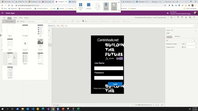Open the Theme dropdown
The height and width of the screenshot is (111, 198).
pyautogui.click(x=21, y=21)
